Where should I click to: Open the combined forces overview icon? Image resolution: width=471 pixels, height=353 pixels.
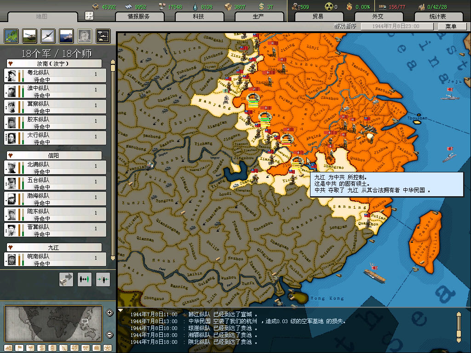pyautogui.click(x=103, y=35)
